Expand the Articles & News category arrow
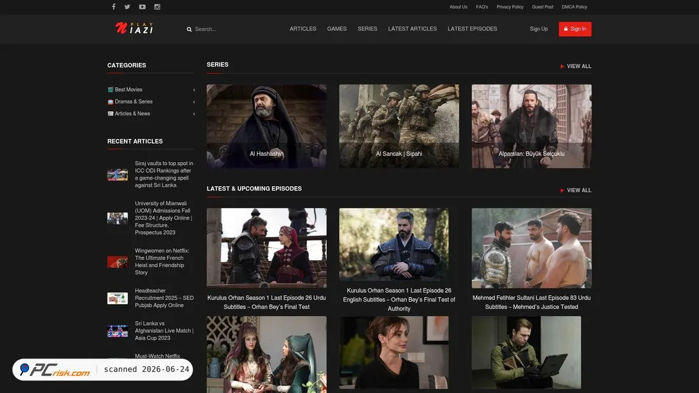 (x=194, y=114)
